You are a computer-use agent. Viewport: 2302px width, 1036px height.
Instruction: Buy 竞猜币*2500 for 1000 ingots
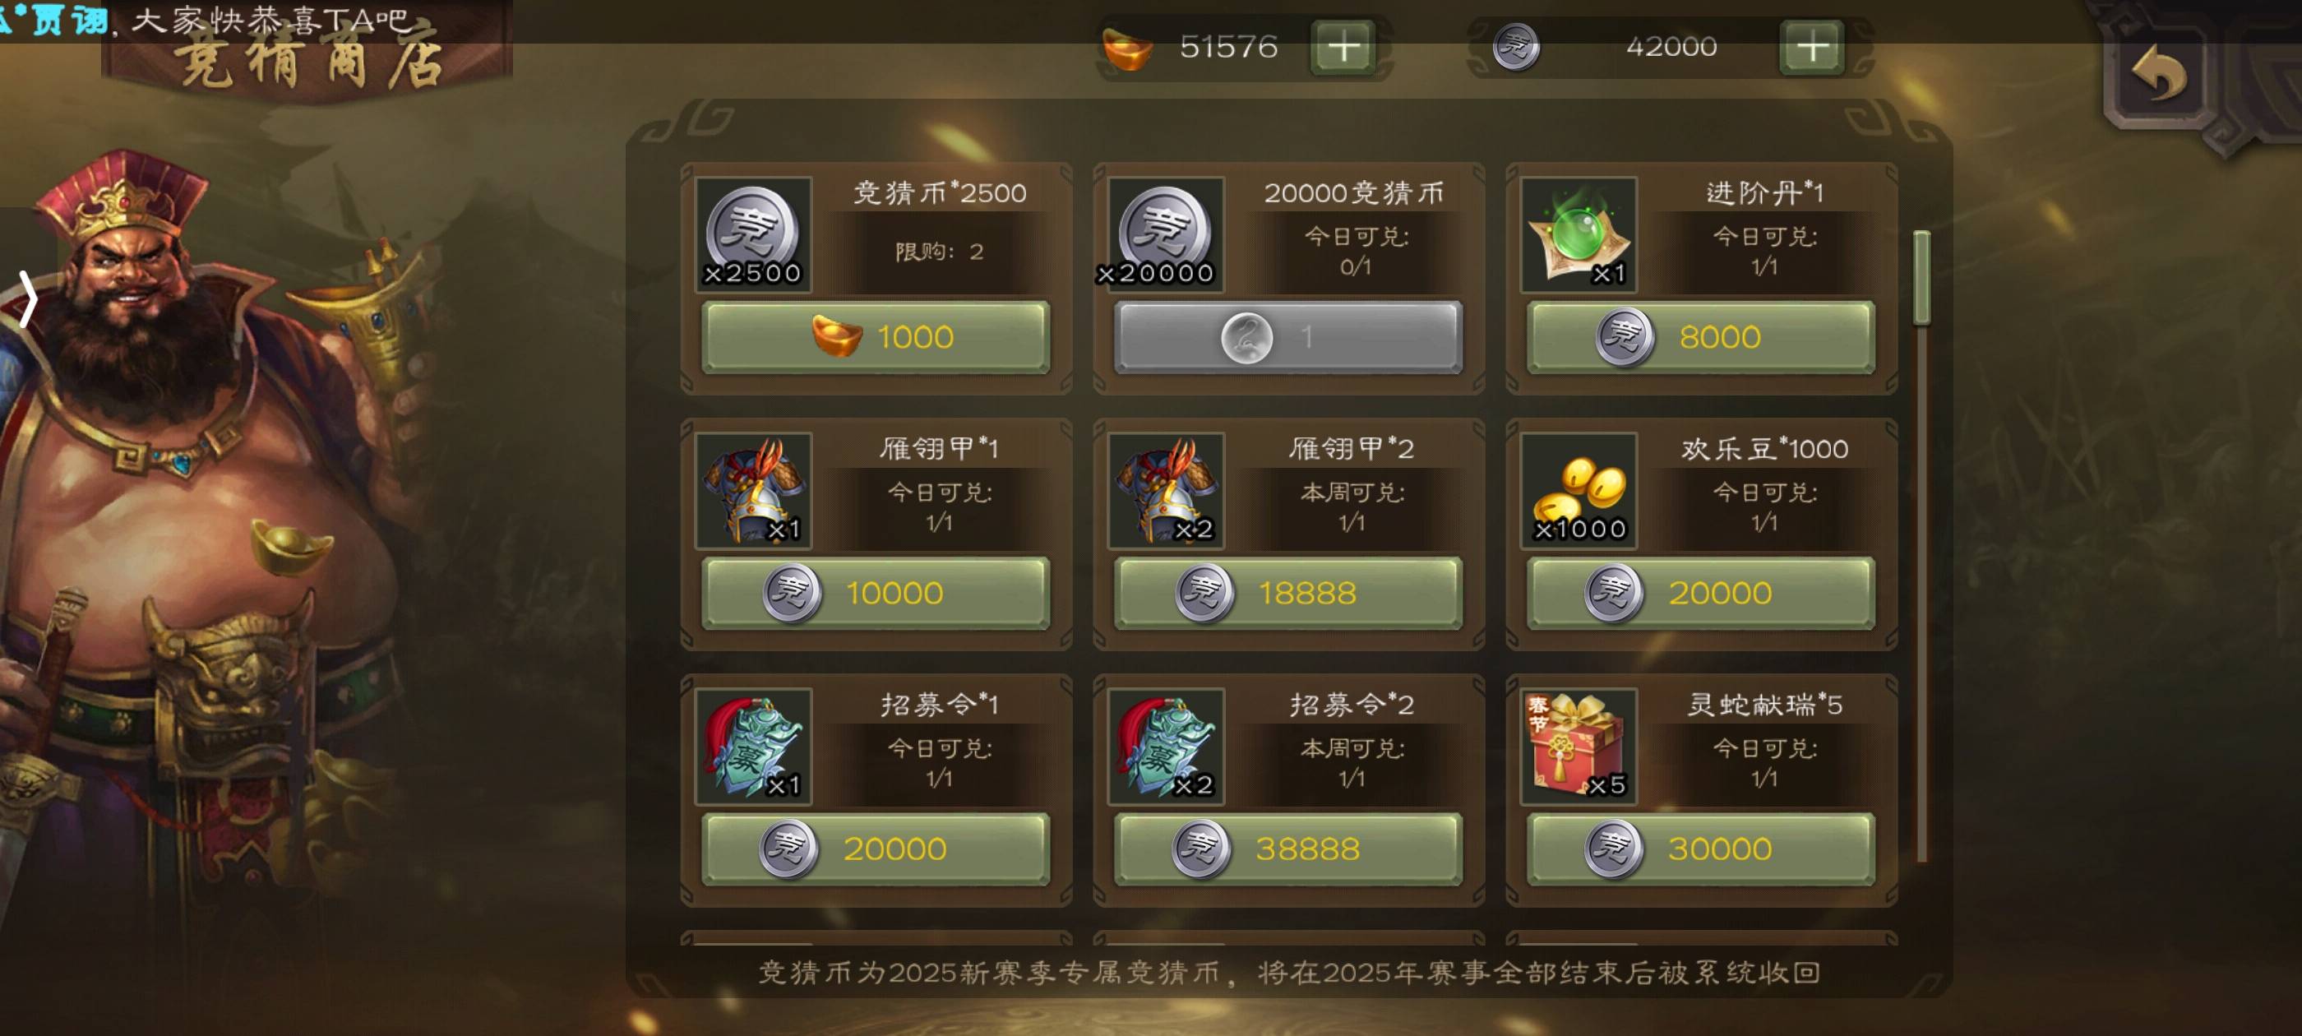[876, 337]
